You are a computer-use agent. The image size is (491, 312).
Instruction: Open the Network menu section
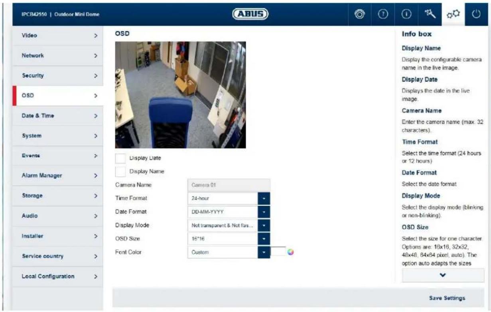tap(58, 55)
